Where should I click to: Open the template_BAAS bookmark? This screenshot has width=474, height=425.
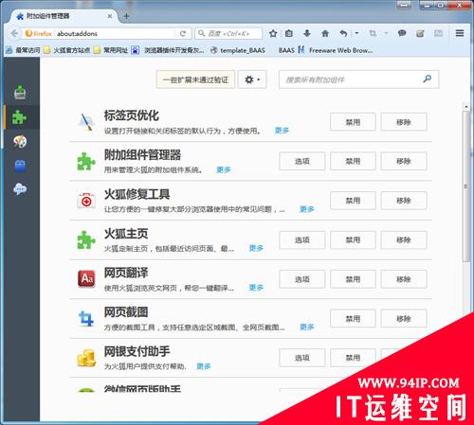click(x=238, y=50)
